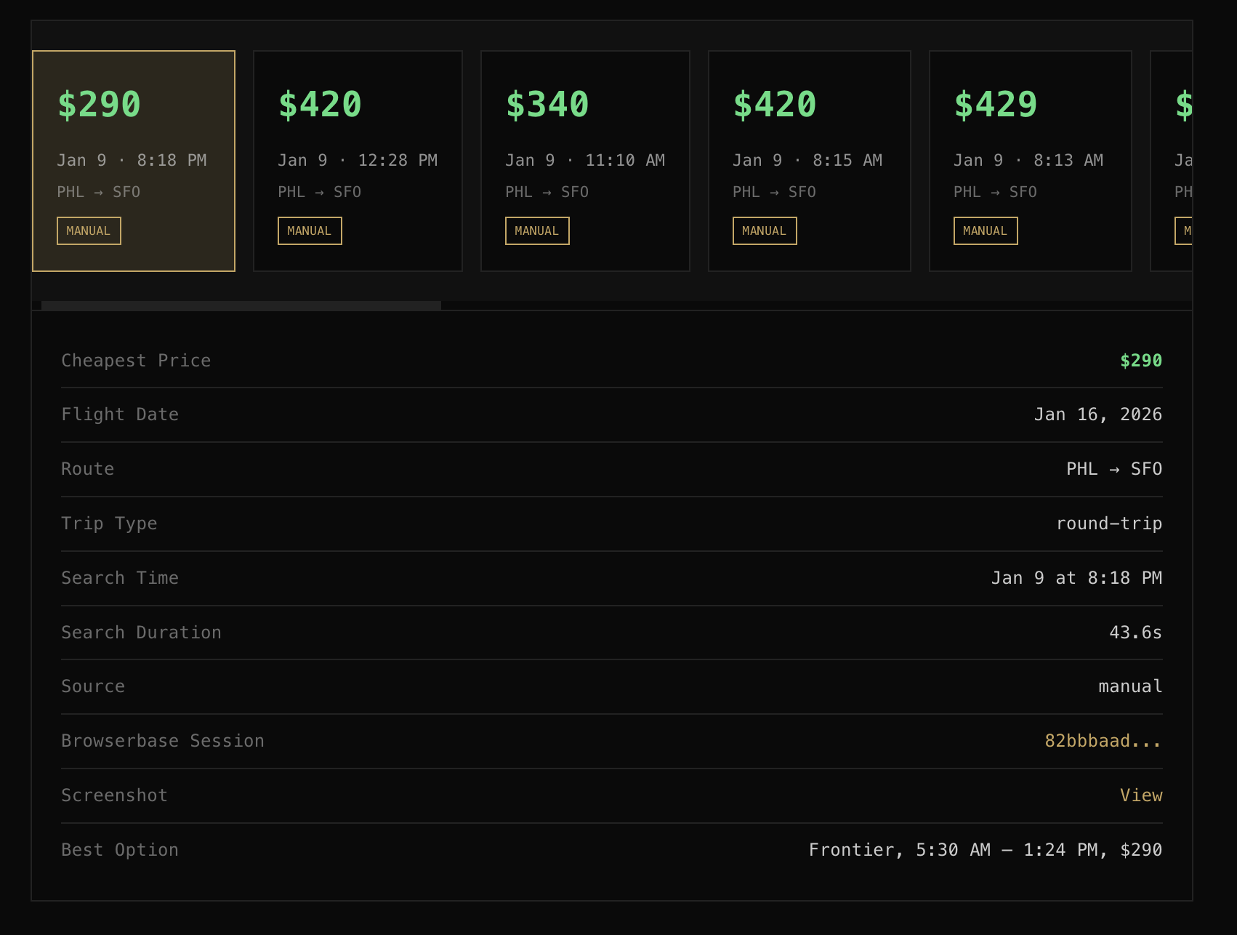Image resolution: width=1237 pixels, height=935 pixels.
Task: Click the Flight Date value Jan 16, 2026
Action: (x=1097, y=414)
